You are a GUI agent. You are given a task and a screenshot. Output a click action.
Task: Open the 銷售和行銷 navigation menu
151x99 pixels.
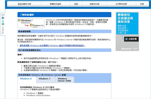(94, 4)
